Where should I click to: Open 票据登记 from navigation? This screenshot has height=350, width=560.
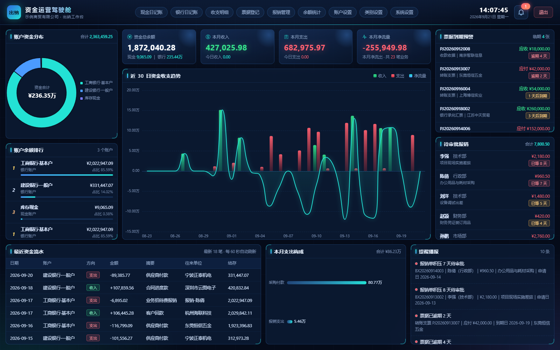tap(250, 12)
